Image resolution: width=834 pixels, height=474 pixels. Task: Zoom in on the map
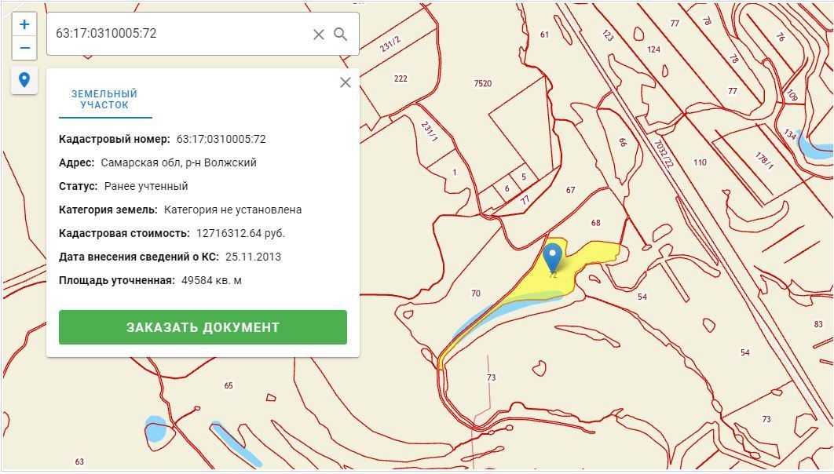click(x=24, y=24)
